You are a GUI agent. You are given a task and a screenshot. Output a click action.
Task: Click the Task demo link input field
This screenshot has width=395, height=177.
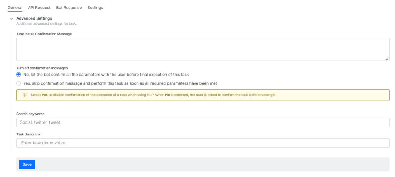(203, 143)
